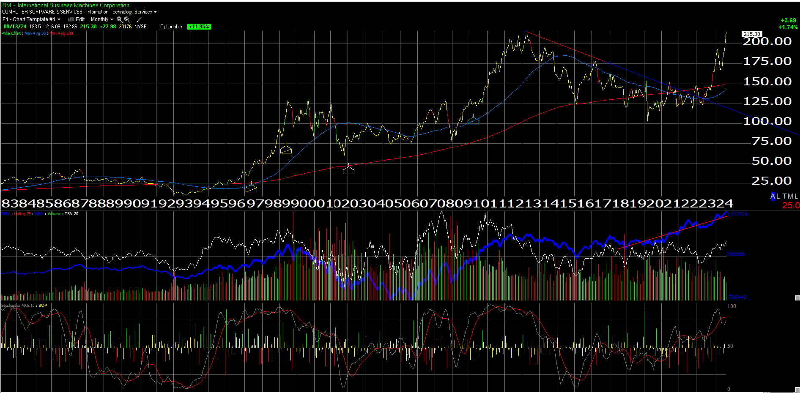Click the 09/13/24 date value
800x393 pixels.
coord(15,26)
